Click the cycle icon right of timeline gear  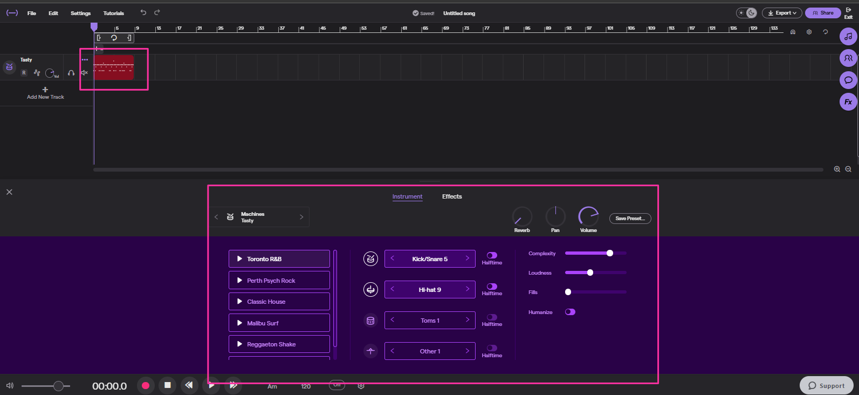click(825, 32)
